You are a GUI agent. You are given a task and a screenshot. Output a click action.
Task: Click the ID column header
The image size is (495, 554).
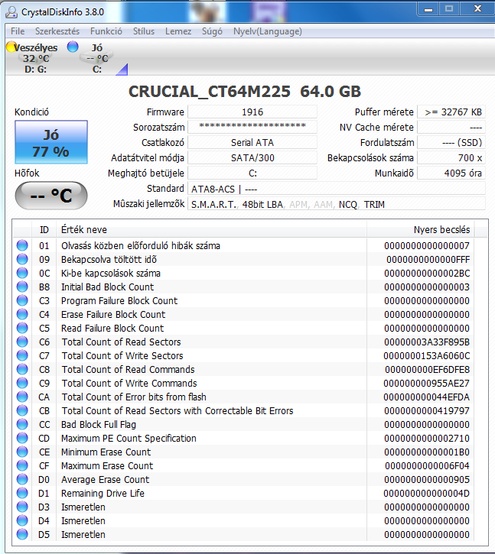click(44, 230)
